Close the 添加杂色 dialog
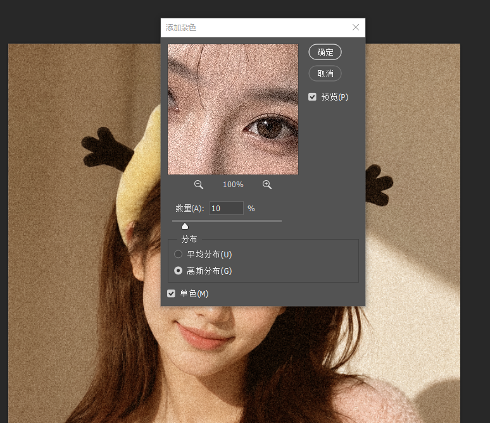490x423 pixels. point(356,27)
